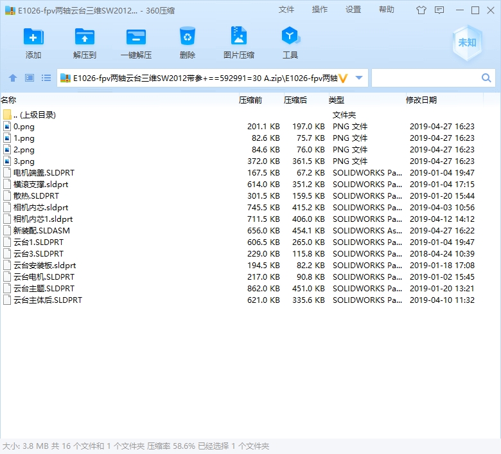Click the archive icon in address bar
501x454 pixels.
[x=66, y=78]
